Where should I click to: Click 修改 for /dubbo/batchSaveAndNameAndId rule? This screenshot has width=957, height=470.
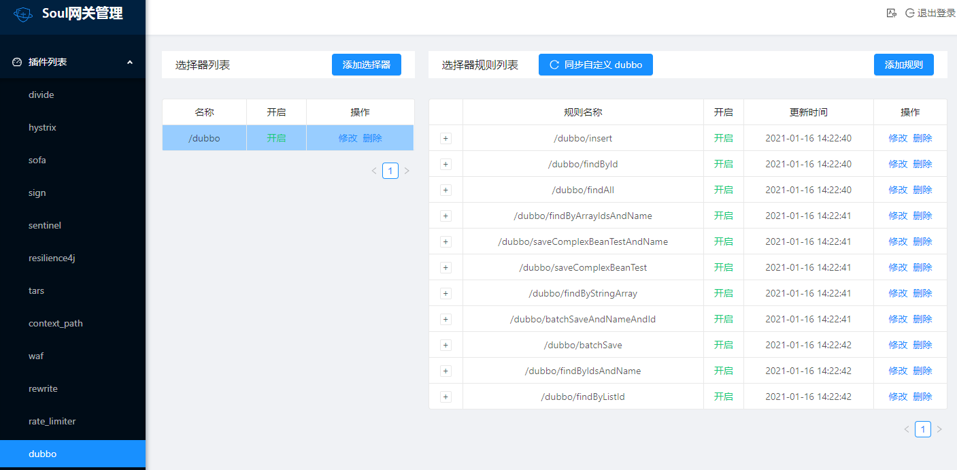(898, 319)
